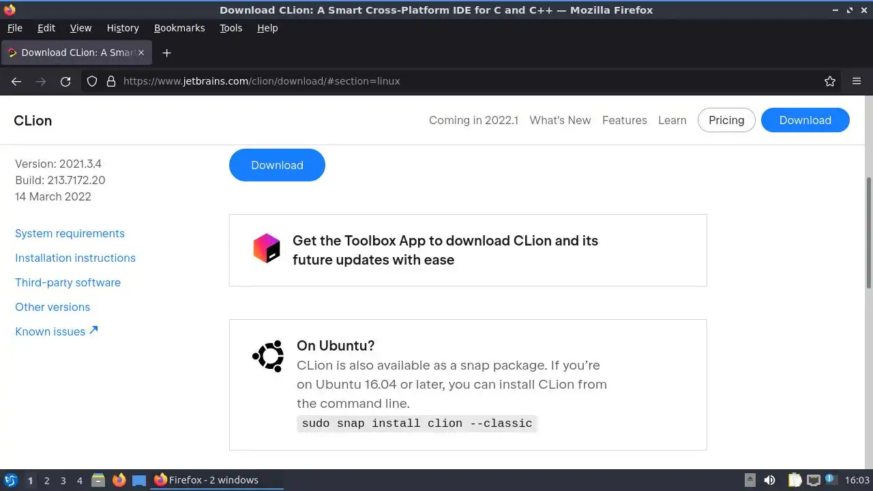Open the Help menu
Viewport: 873px width, 491px height.
tap(267, 28)
